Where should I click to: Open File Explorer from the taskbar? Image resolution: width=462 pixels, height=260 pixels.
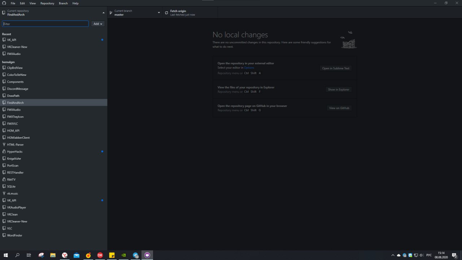(53, 255)
